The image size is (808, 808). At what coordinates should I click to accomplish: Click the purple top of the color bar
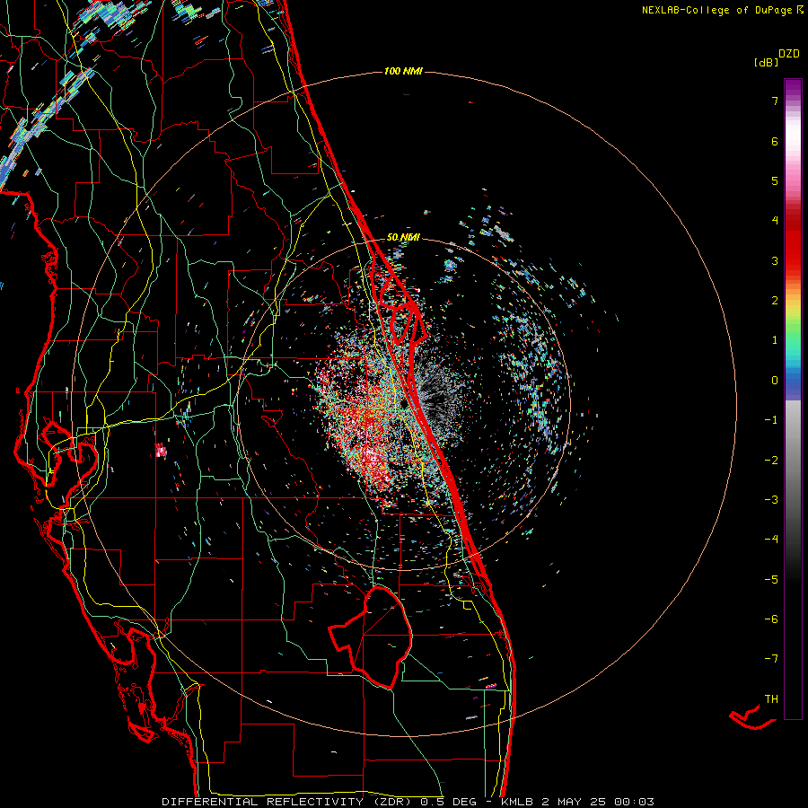[793, 86]
